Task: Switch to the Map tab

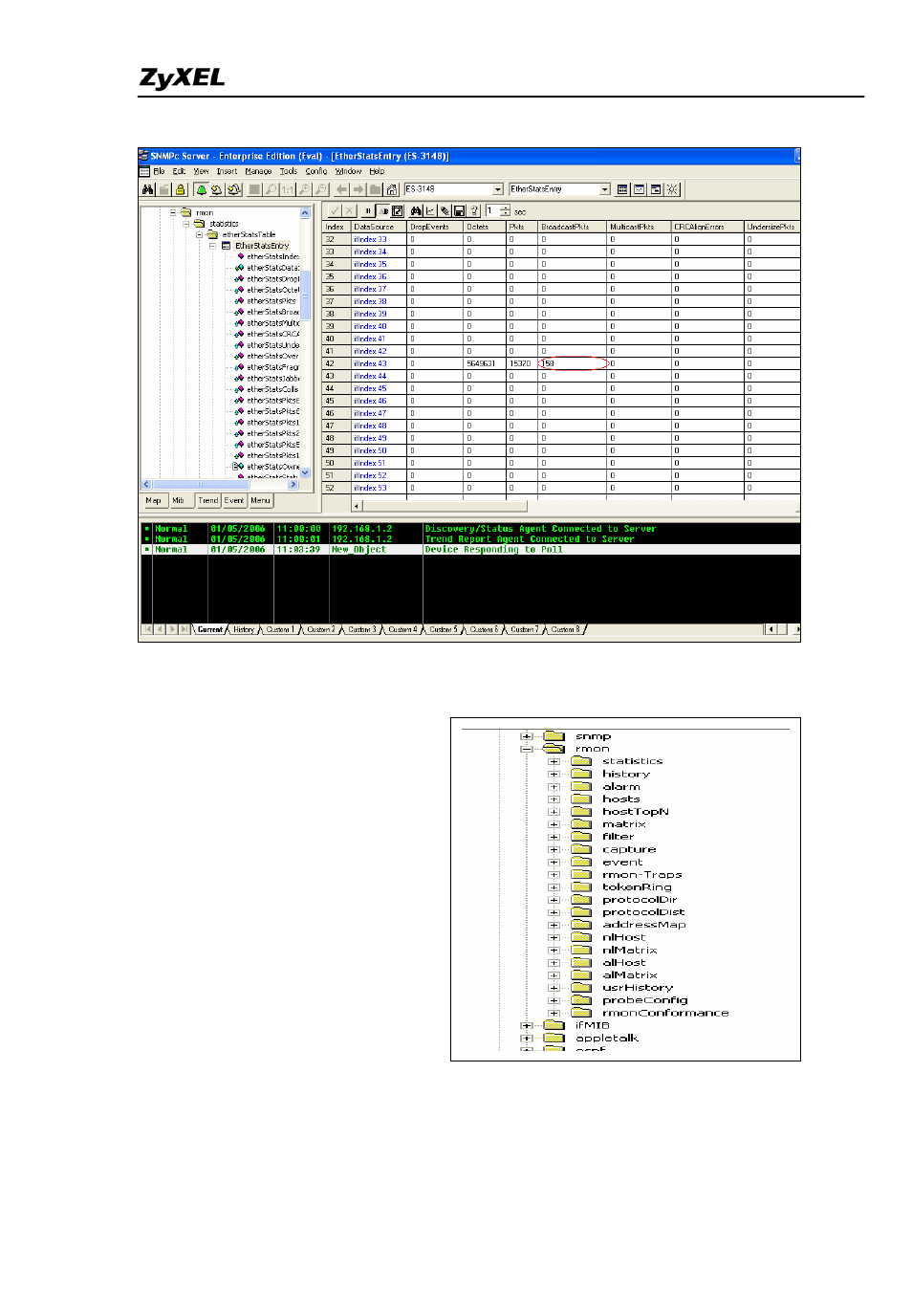Action: [153, 500]
